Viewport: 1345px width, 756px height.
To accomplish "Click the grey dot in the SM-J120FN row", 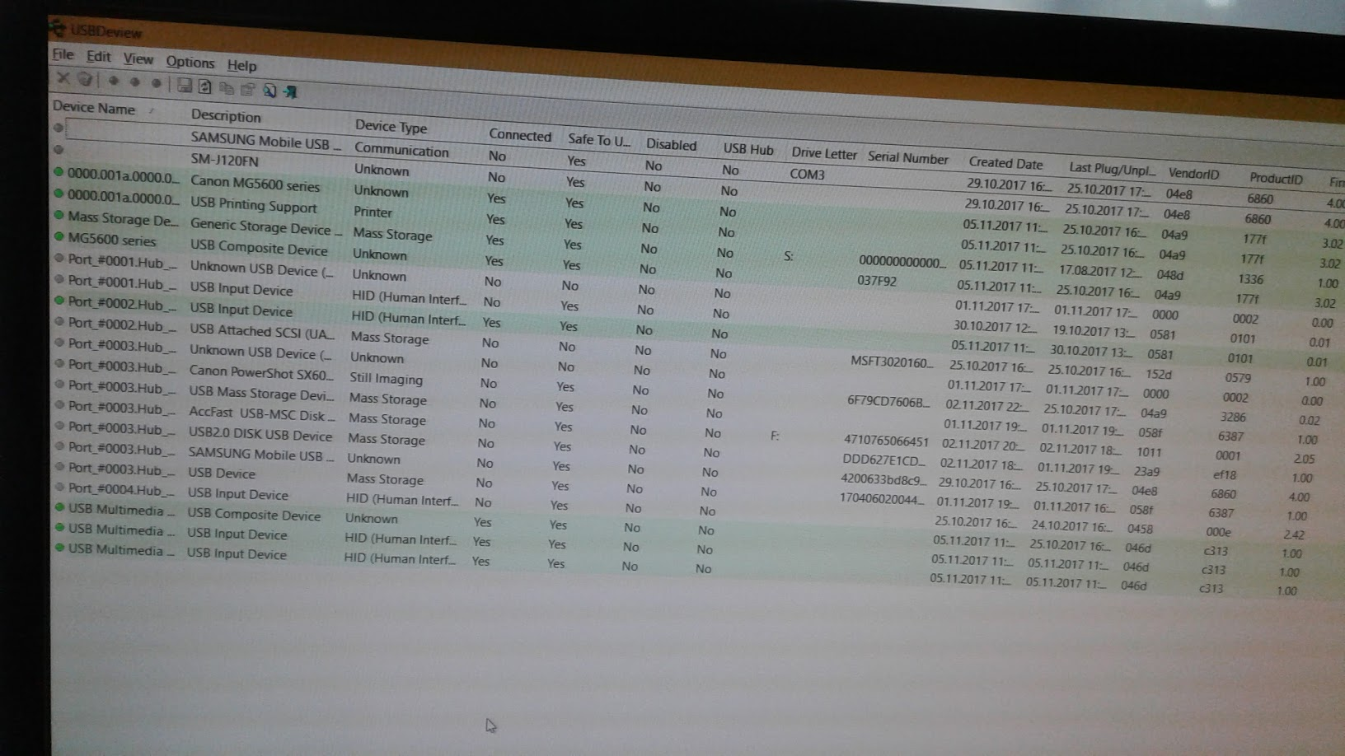I will pos(59,150).
